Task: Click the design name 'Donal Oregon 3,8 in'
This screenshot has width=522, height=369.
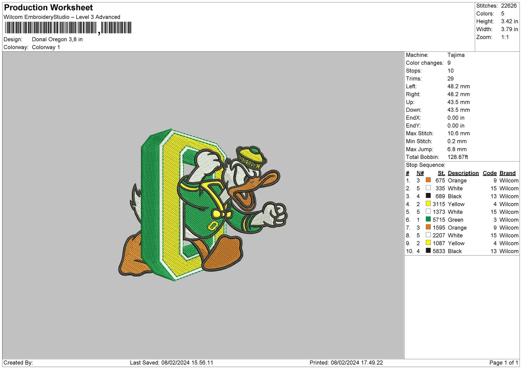Action: [57, 39]
